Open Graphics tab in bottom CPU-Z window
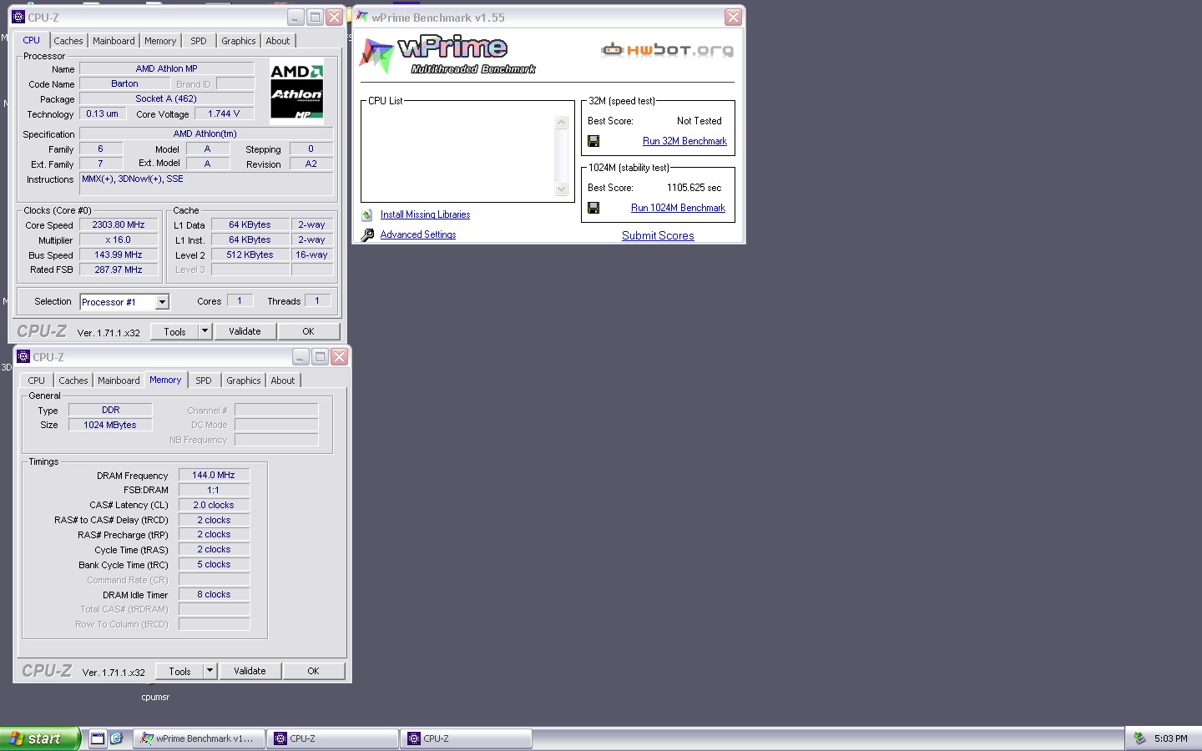The height and width of the screenshot is (751, 1202). [x=244, y=381]
